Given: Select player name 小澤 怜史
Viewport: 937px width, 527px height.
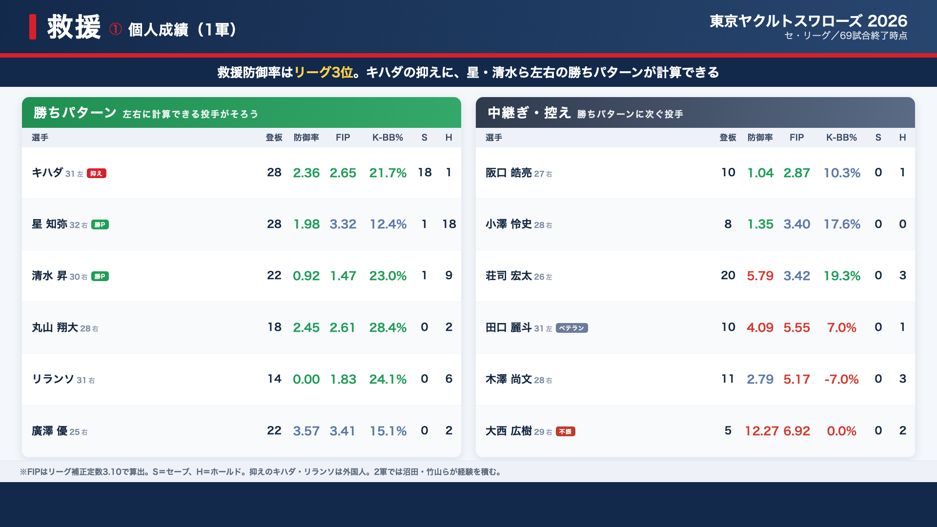Looking at the screenshot, I should point(509,224).
